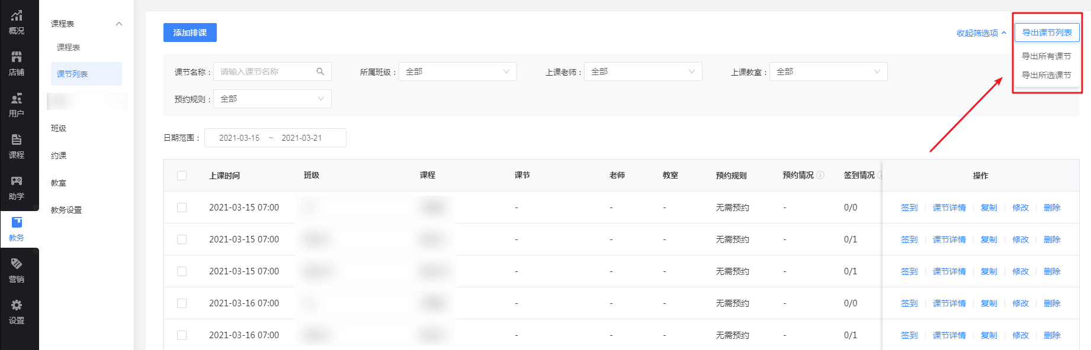Go to the 用户 users sidebar icon
The width and height of the screenshot is (1091, 350).
point(17,105)
